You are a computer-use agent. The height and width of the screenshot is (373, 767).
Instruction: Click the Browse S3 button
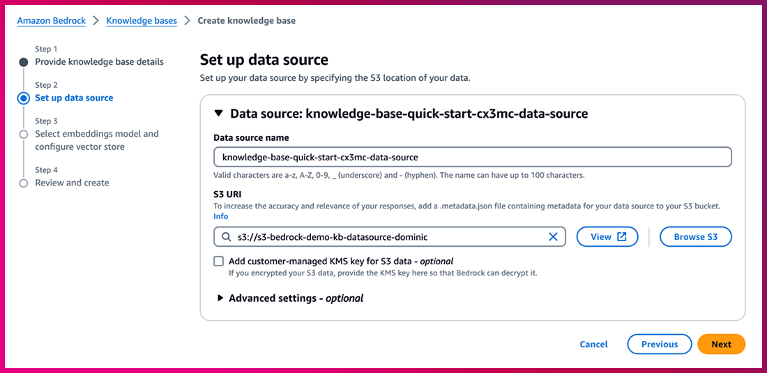click(695, 237)
